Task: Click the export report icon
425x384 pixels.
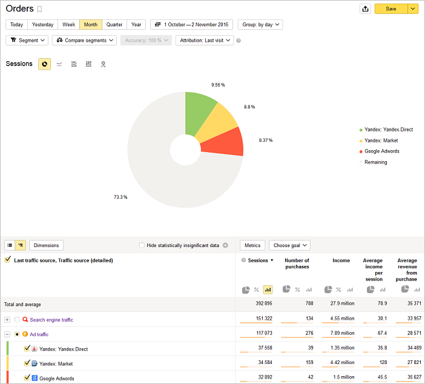Action: click(365, 8)
